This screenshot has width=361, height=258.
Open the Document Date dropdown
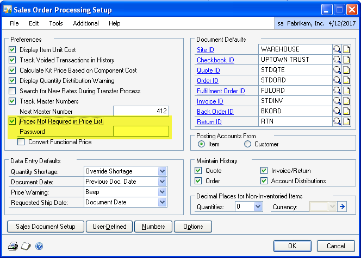point(163,182)
